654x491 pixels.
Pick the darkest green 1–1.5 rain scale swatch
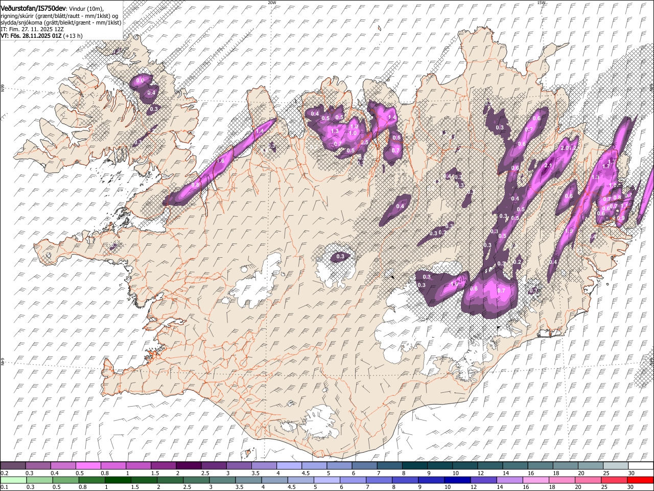(x=118, y=480)
